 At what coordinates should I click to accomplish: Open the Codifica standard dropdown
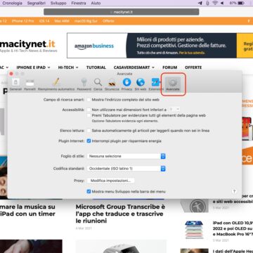126,169
